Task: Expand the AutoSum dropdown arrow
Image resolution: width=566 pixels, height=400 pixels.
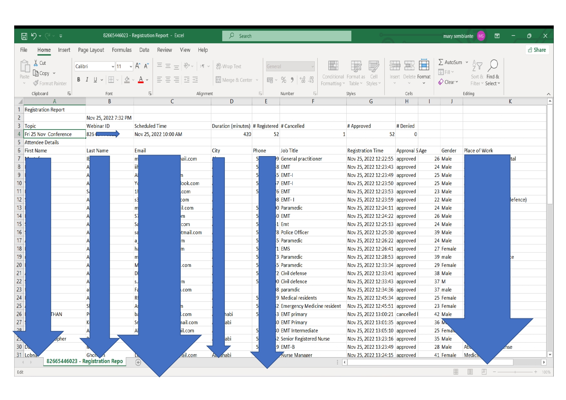Action: click(x=467, y=62)
